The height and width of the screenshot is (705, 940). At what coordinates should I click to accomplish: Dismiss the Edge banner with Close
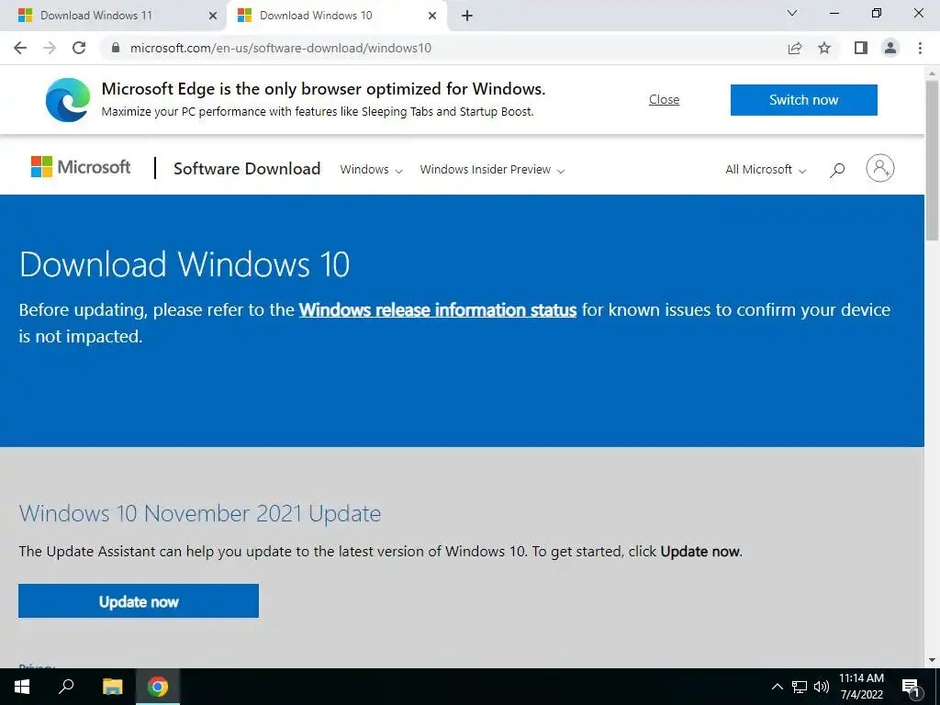[665, 99]
